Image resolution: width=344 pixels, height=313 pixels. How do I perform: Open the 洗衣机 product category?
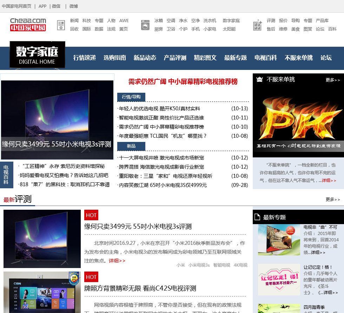click(210, 21)
